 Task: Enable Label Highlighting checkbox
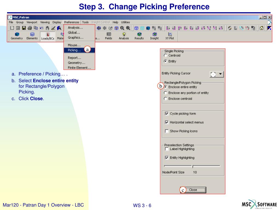tap(167, 149)
